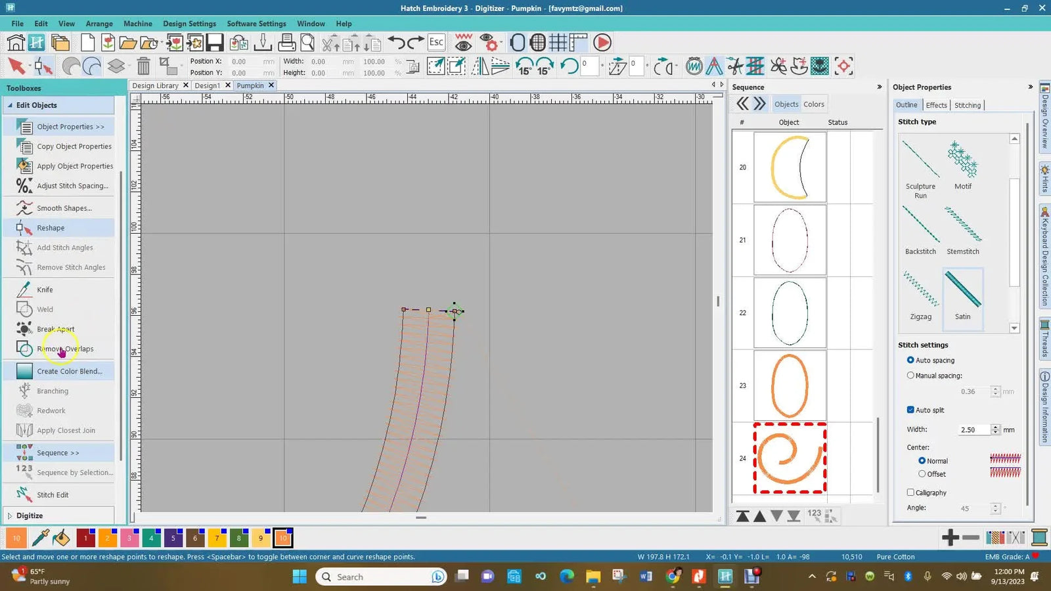Click Rotate right 15 degrees icon
The height and width of the screenshot is (591, 1051).
[x=545, y=66]
